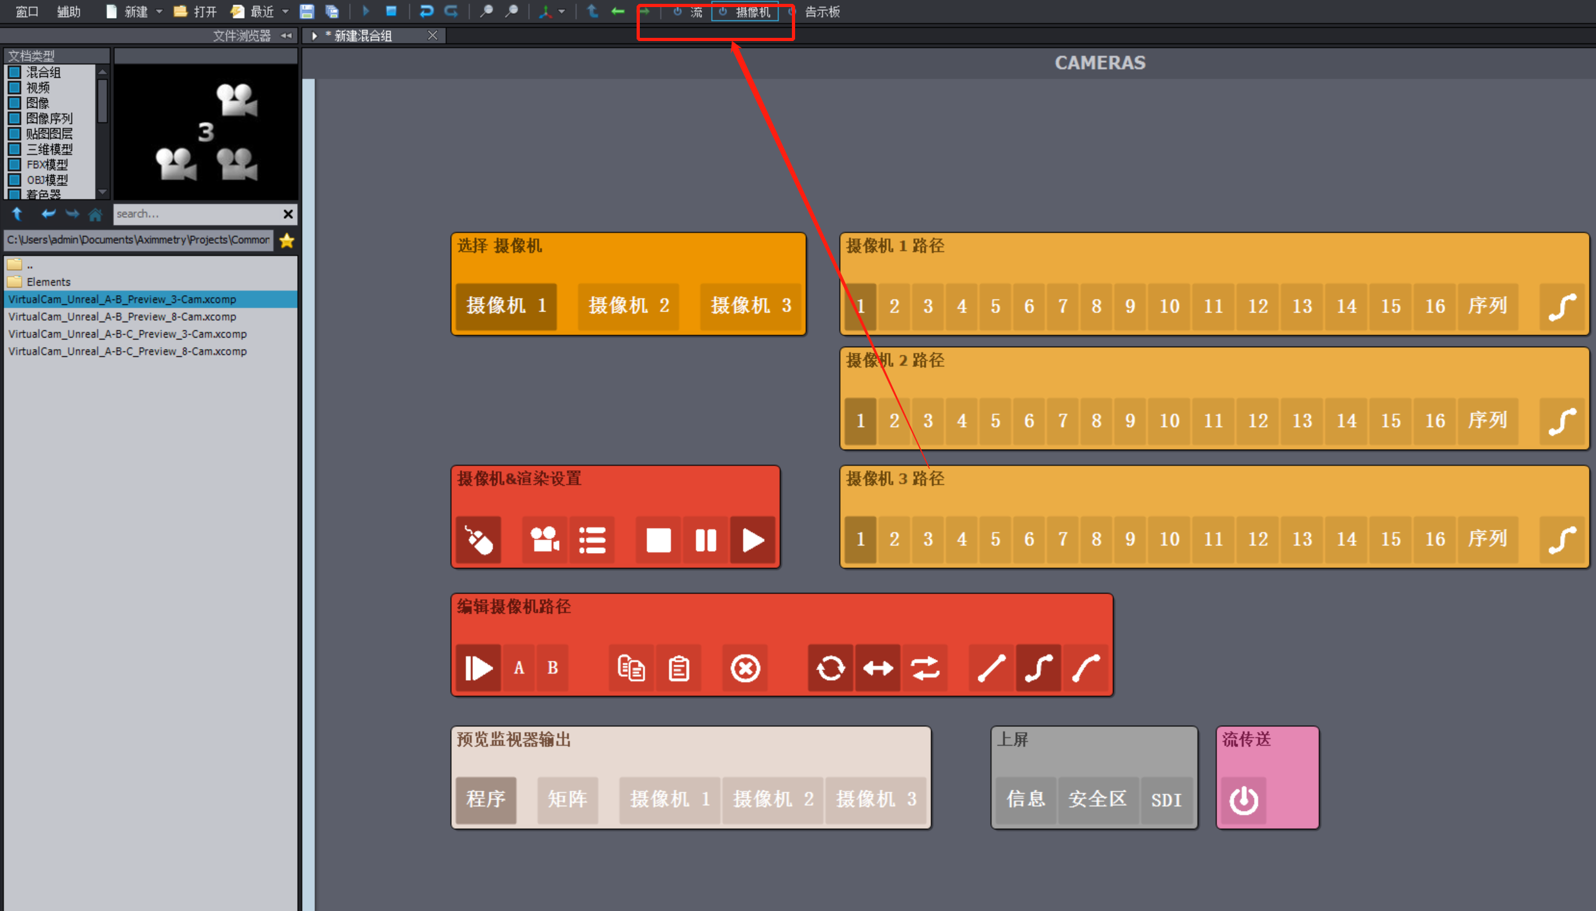Expand the 最近 recent files dropdown
This screenshot has width=1596, height=911.
(286, 12)
